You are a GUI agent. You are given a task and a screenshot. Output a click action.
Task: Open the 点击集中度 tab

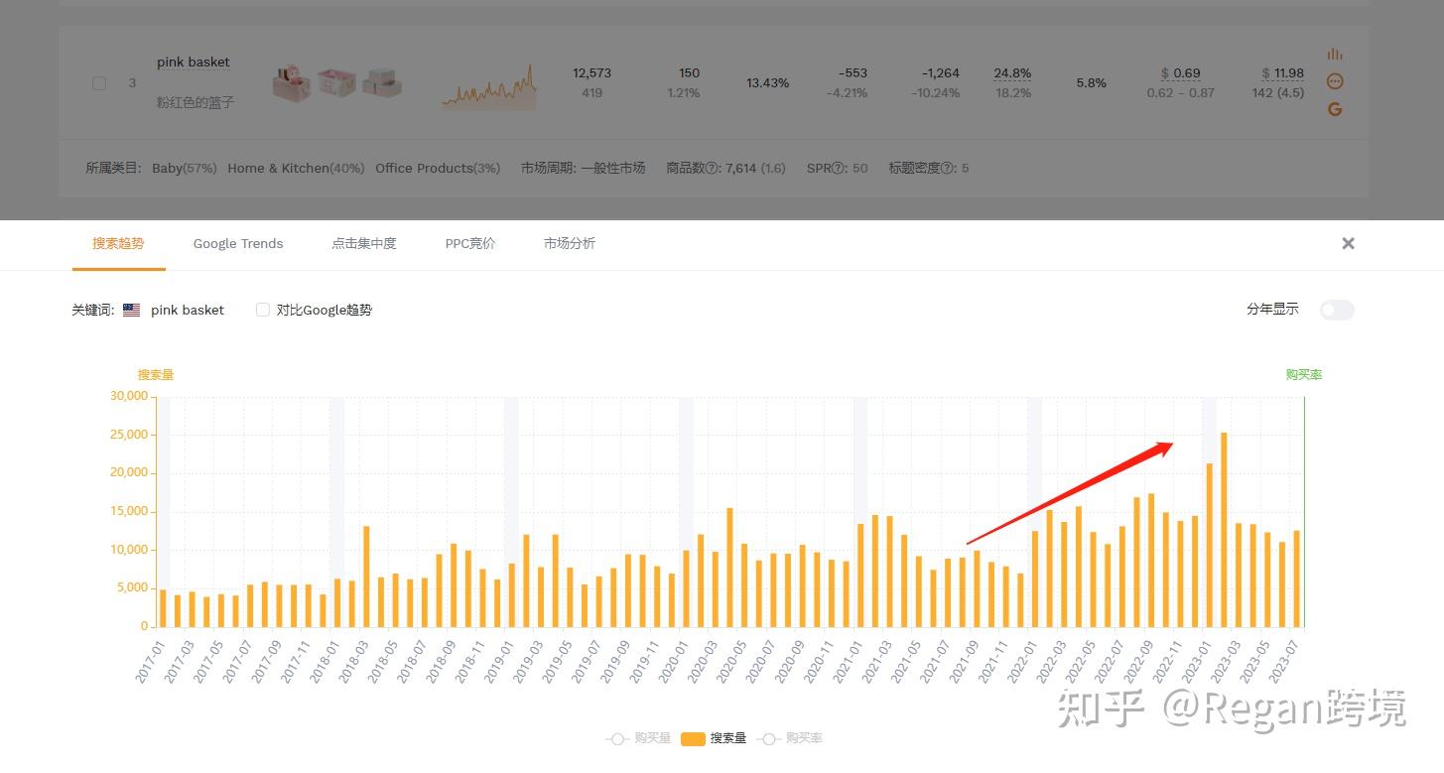click(x=364, y=243)
